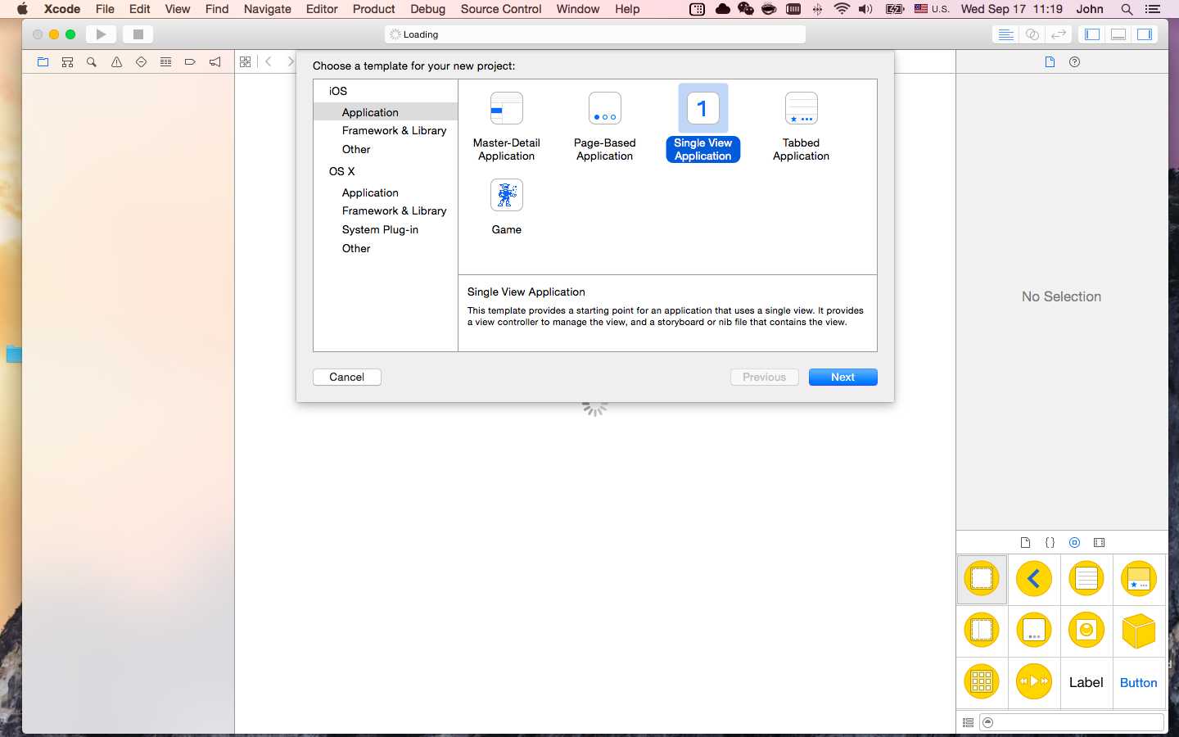Open the Debug navigator
Screen dimensions: 1179x737
pos(165,61)
